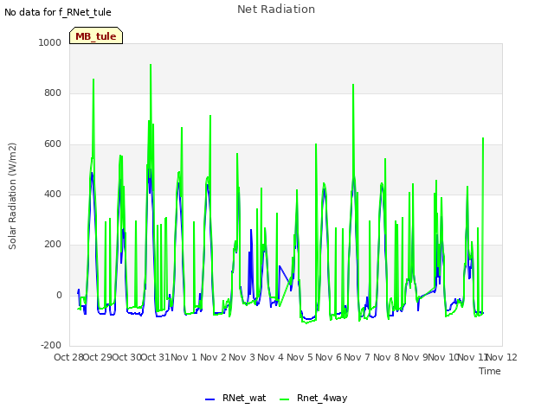Click the green spike at the Nov 11 end

[x=483, y=138]
